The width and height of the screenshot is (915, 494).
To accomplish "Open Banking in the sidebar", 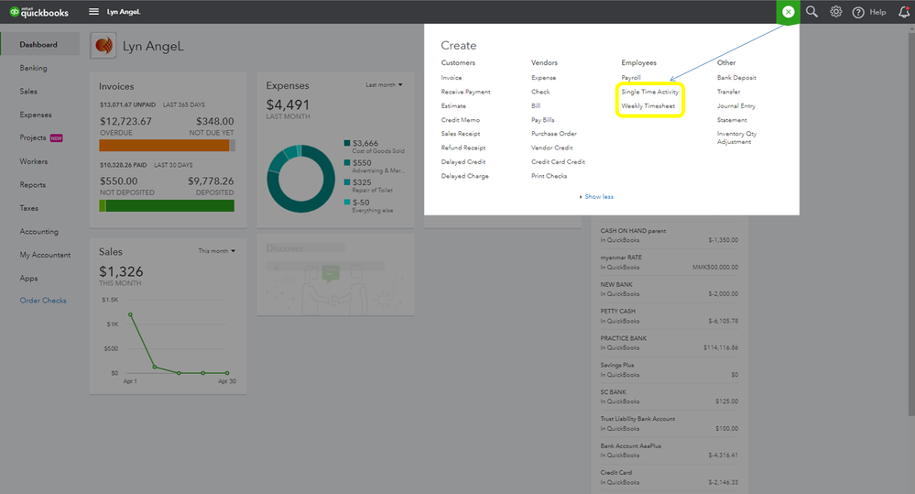I will [x=33, y=69].
